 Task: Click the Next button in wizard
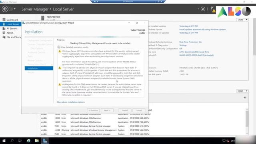tap(107, 110)
